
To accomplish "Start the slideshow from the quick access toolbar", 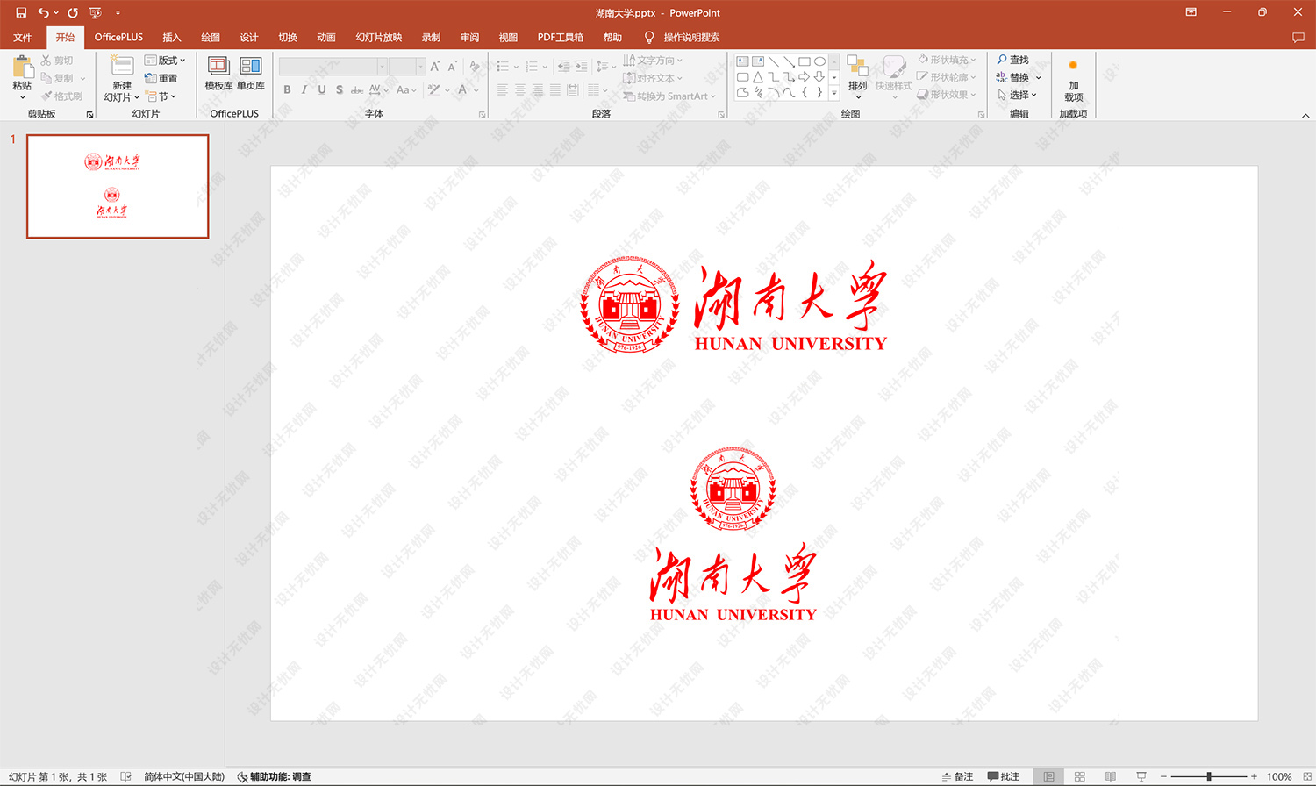I will pyautogui.click(x=95, y=12).
